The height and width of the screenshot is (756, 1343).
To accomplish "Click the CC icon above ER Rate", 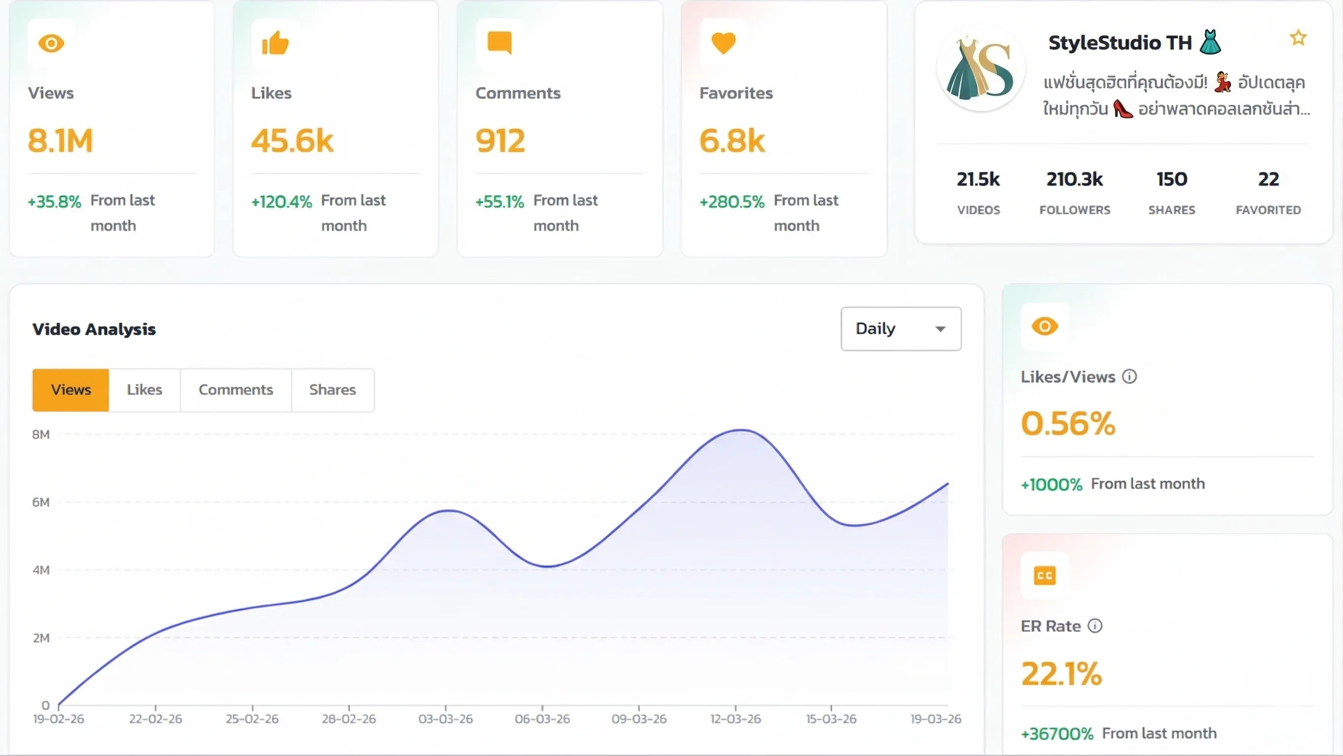I will pyautogui.click(x=1044, y=576).
